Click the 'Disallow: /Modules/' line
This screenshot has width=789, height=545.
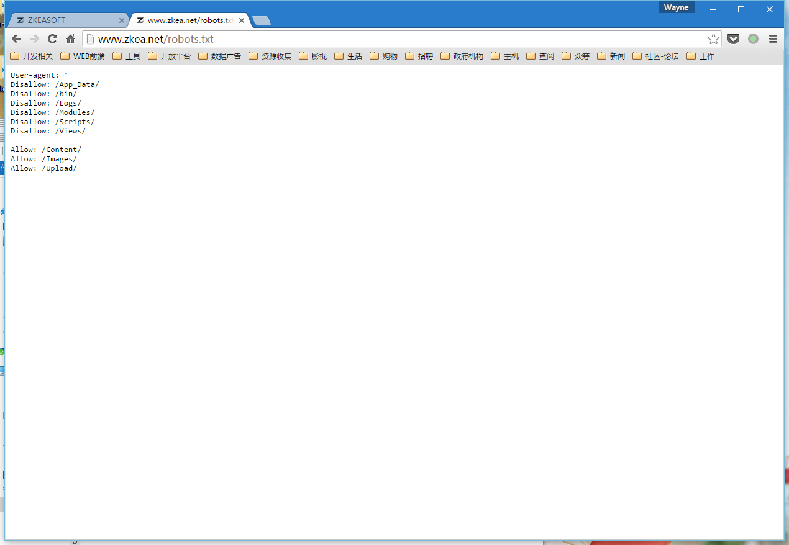tap(53, 112)
